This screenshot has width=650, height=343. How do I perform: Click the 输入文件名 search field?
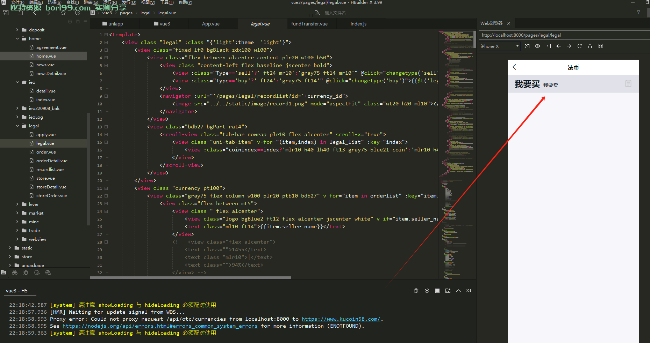(x=335, y=13)
